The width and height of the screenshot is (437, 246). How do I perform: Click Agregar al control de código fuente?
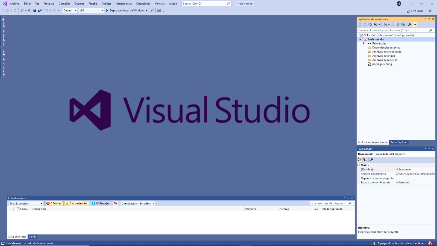tap(399, 243)
